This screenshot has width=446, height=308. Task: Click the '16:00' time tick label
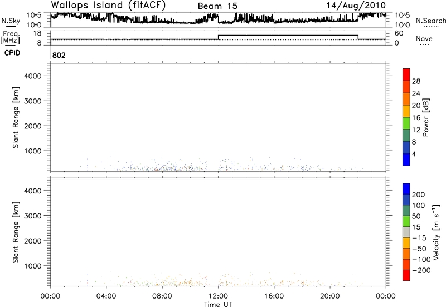pyautogui.click(x=274, y=296)
